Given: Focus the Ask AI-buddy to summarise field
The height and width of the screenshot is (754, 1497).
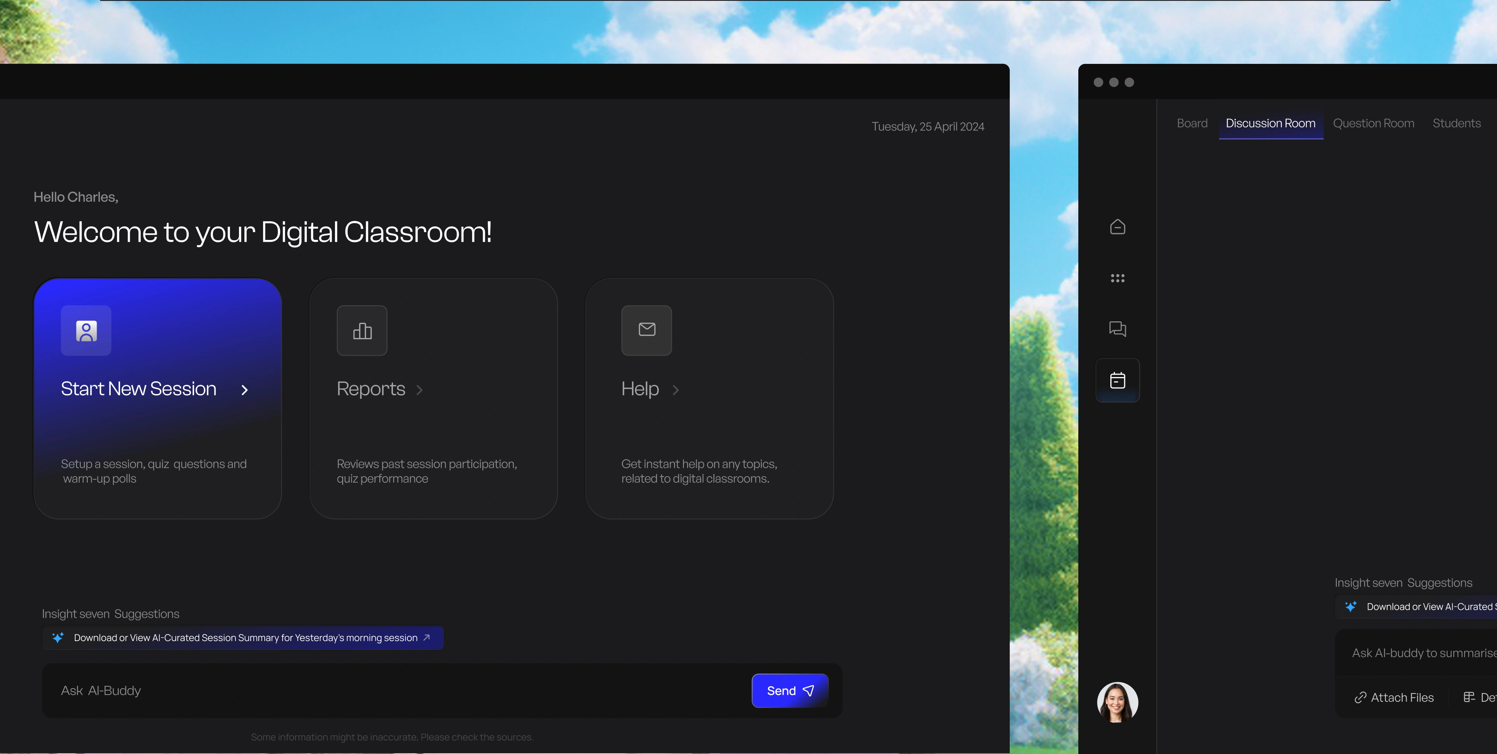Looking at the screenshot, I should pyautogui.click(x=1424, y=653).
